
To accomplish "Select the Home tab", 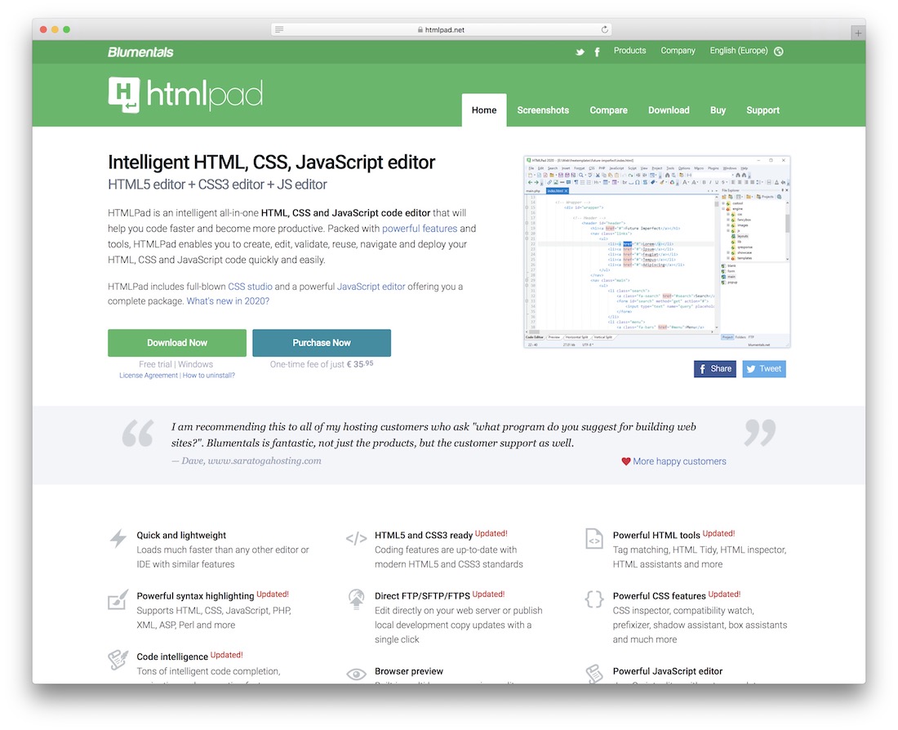I will pos(484,110).
